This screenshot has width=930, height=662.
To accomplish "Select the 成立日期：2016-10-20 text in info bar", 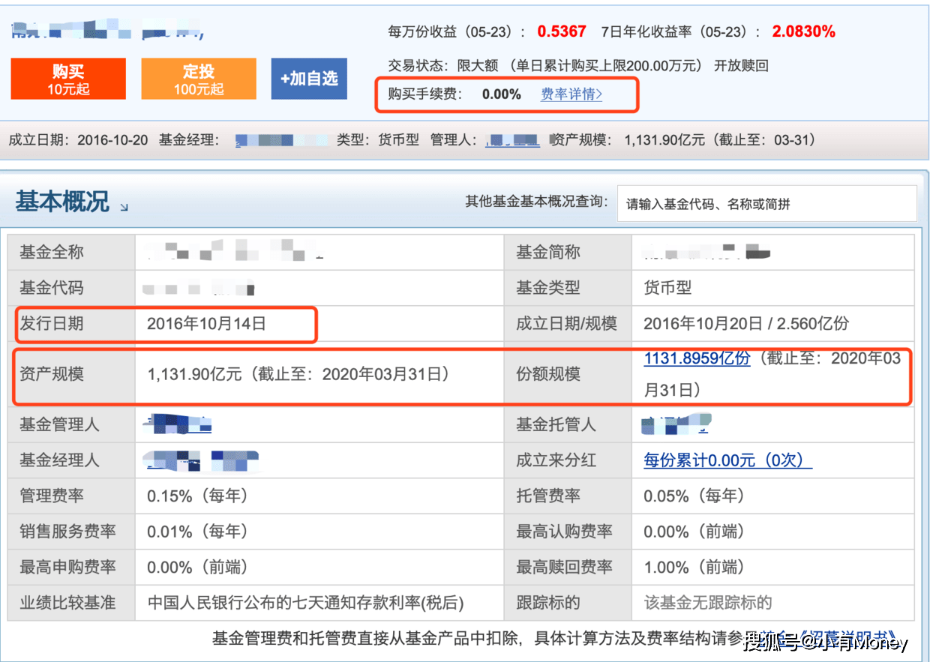I will point(78,140).
